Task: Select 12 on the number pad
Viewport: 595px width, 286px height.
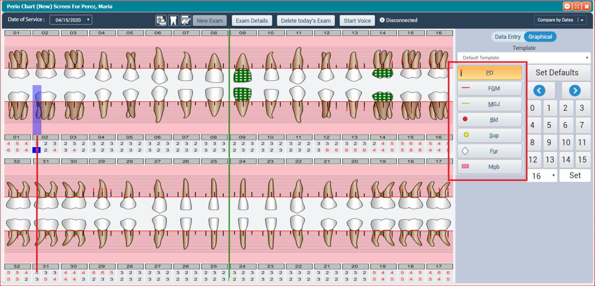Action: pos(533,160)
